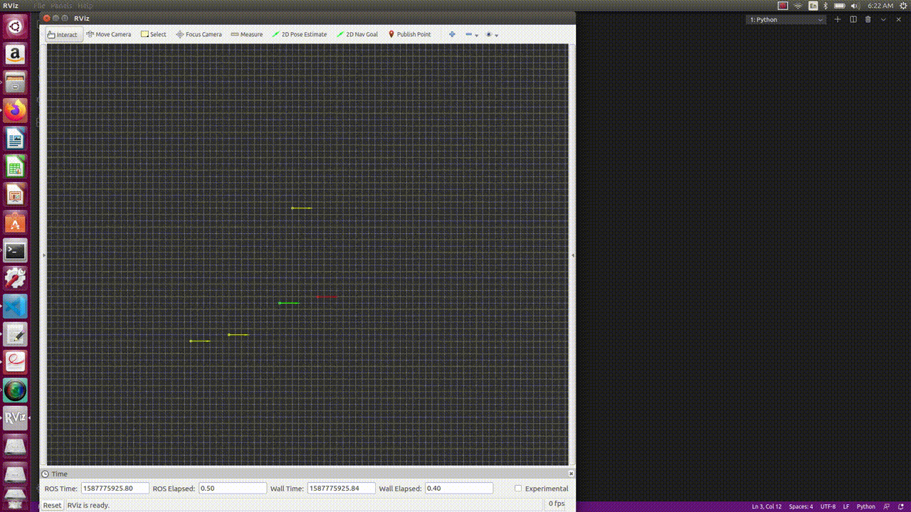
Task: Select the Interact tool in RViz toolbar
Action: tap(63, 34)
